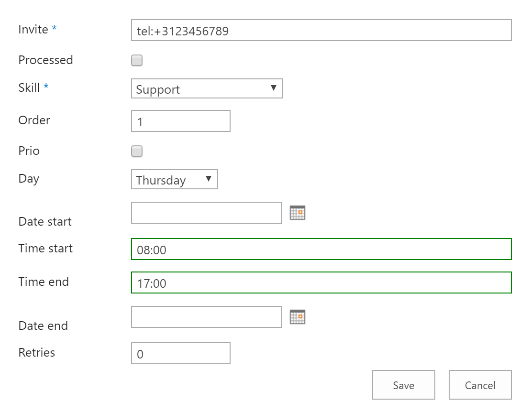The image size is (531, 413).
Task: Open the Date start calendar picker icon
Action: [x=297, y=213]
